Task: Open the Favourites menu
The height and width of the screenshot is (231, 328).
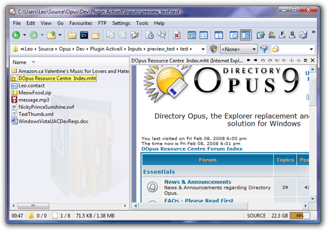Action: click(80, 23)
